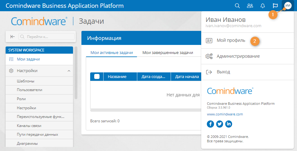Click the sidebar vertical scrollbar
The image size is (297, 151).
pyautogui.click(x=76, y=73)
